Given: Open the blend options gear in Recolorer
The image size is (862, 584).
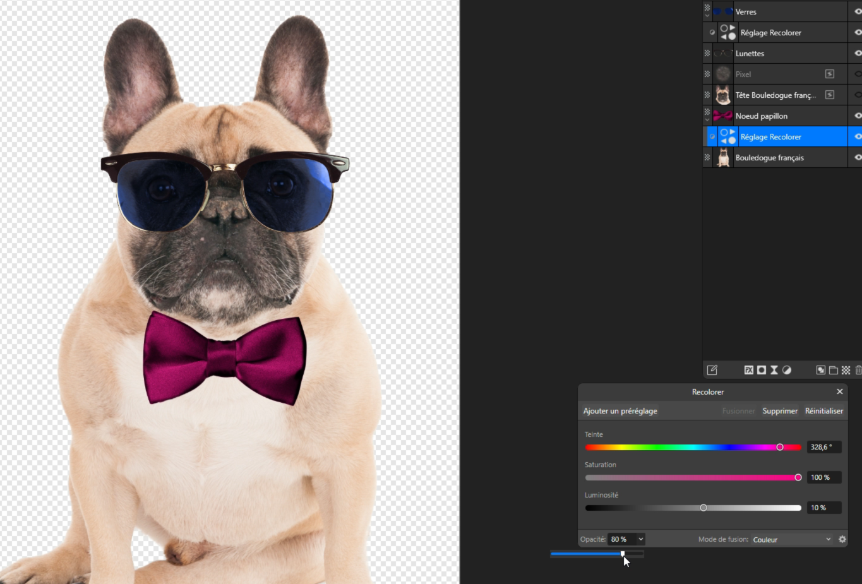Looking at the screenshot, I should 842,539.
